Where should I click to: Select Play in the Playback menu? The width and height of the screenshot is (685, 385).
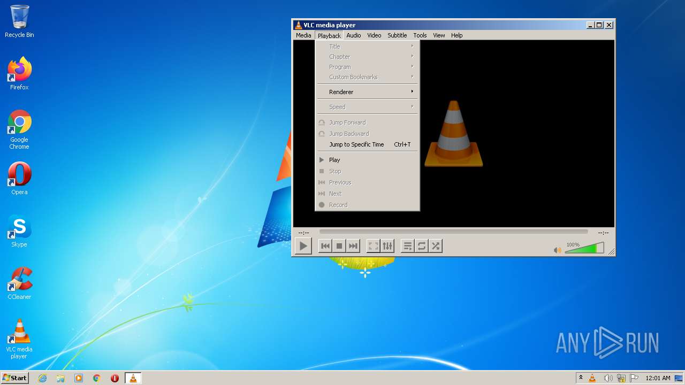pos(367,160)
